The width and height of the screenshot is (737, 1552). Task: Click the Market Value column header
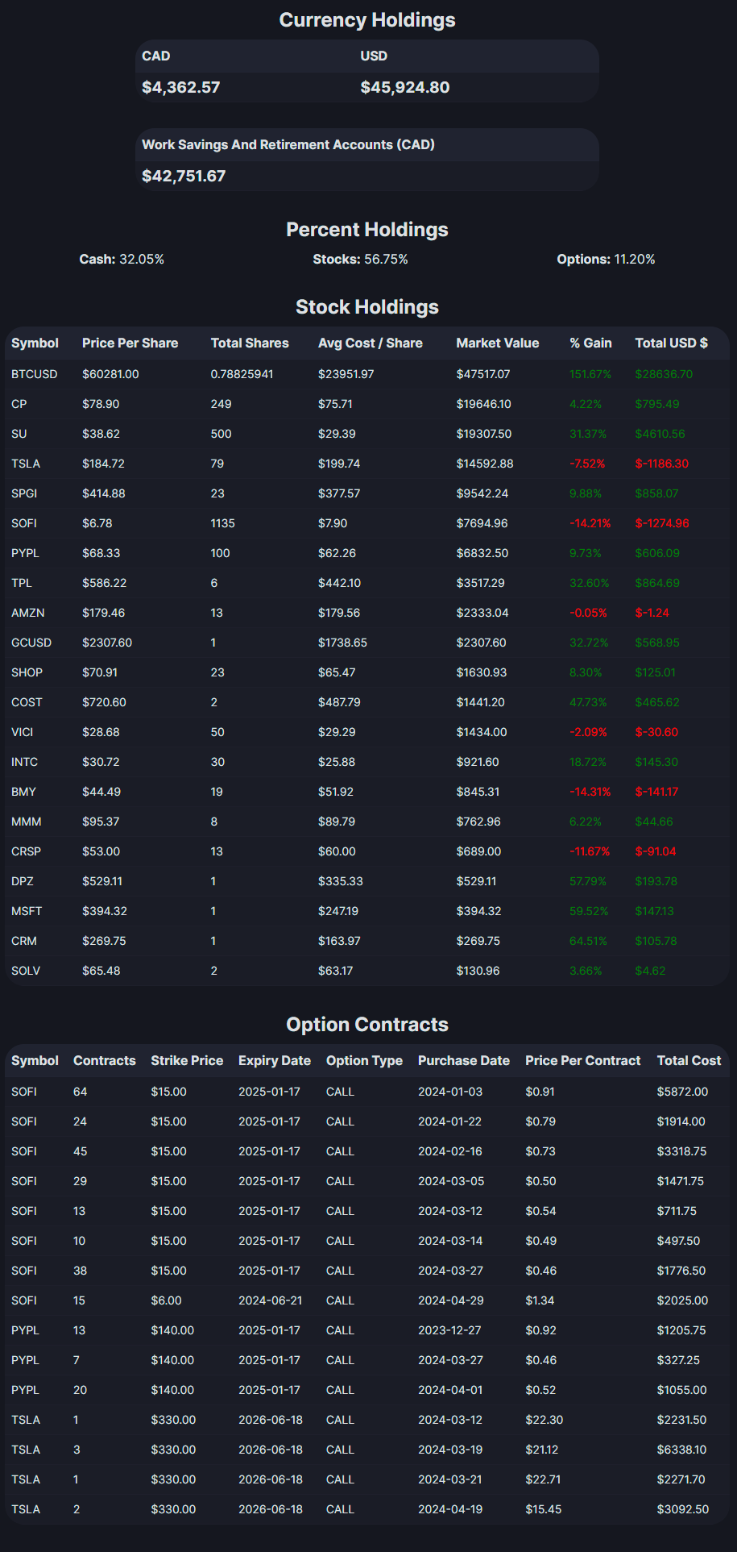point(498,343)
